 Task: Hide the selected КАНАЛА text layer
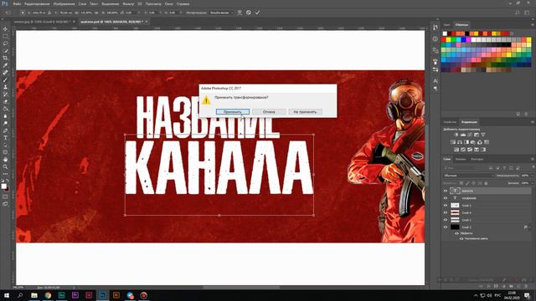tap(446, 191)
